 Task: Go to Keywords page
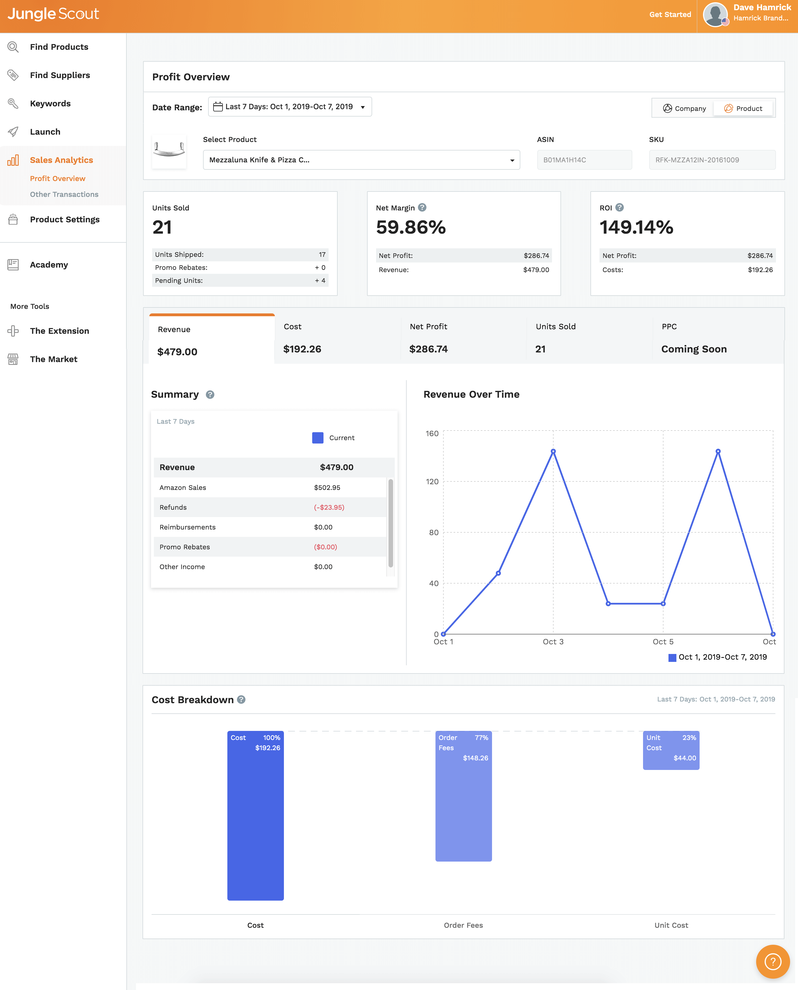point(50,104)
